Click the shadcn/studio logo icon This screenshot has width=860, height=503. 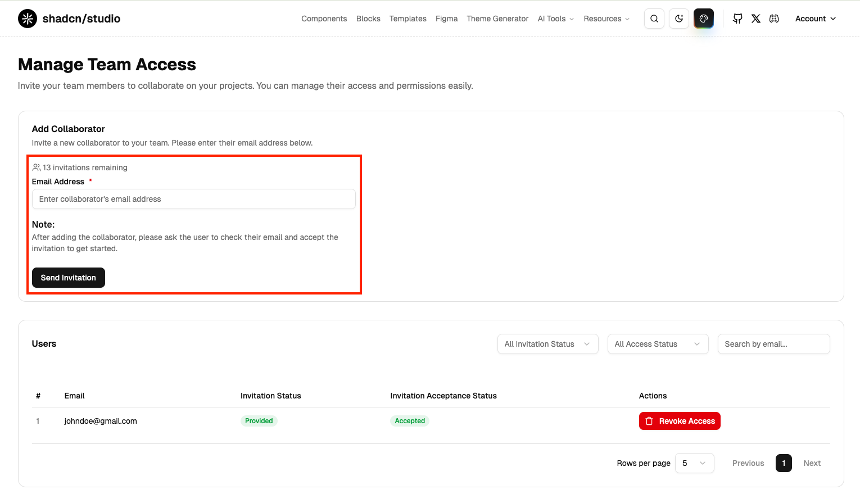click(x=28, y=19)
